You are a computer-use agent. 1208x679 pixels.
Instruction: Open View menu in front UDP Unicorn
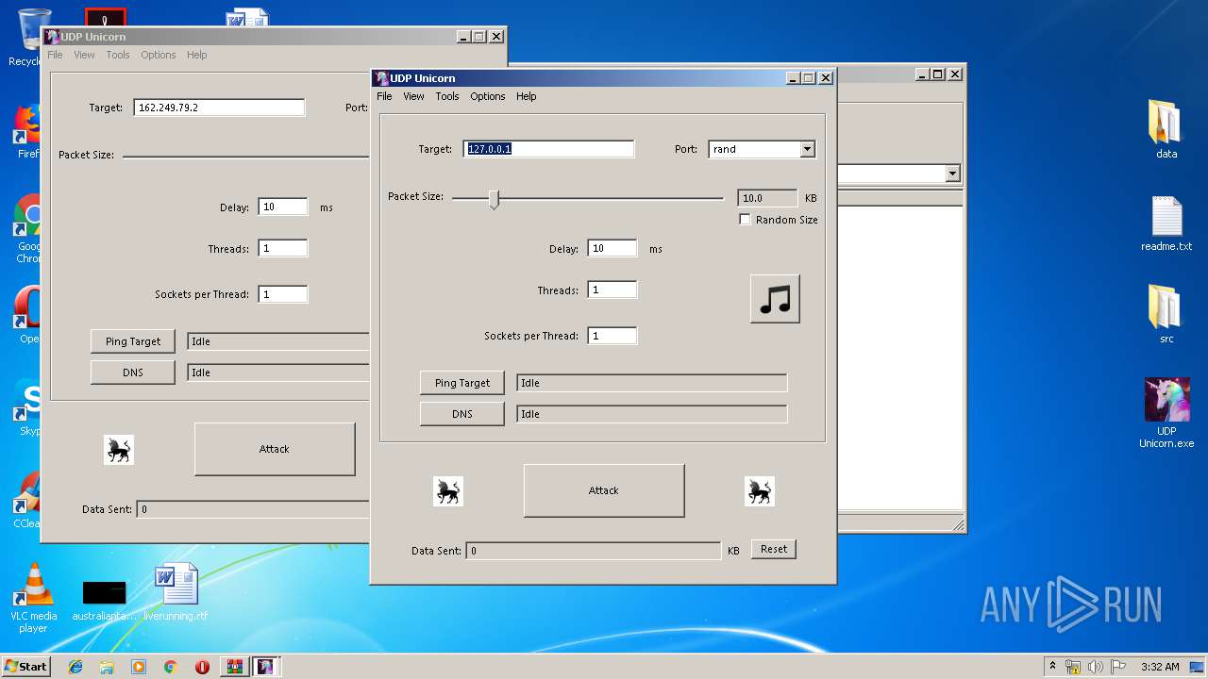point(413,96)
